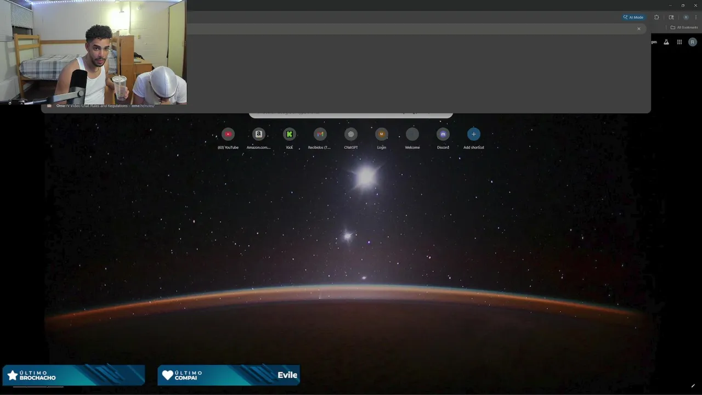The width and height of the screenshot is (702, 395).
Task: Open the Login shortcut
Action: pos(382,138)
